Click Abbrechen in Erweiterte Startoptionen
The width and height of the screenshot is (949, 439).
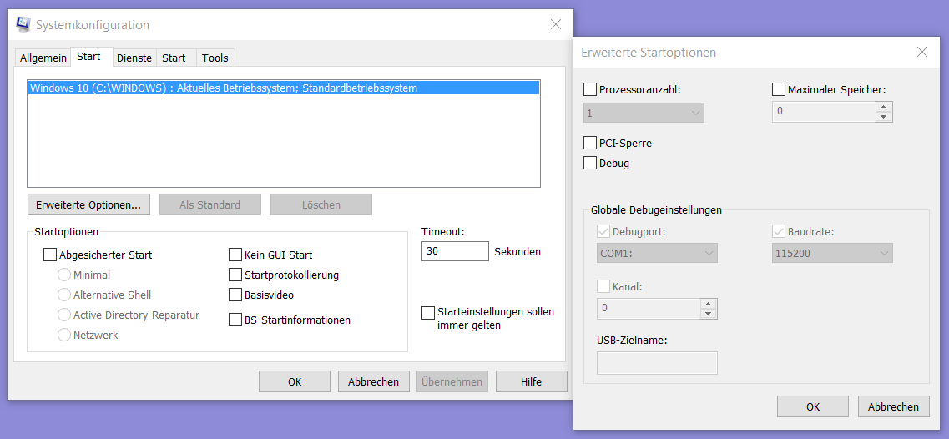pos(893,407)
